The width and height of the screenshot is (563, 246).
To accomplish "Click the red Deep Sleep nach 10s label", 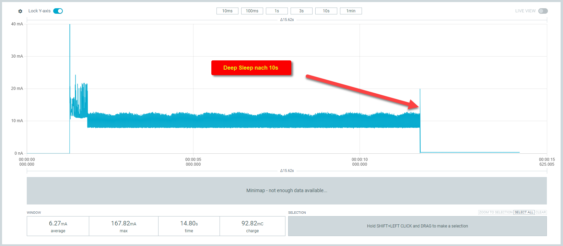I will click(251, 68).
